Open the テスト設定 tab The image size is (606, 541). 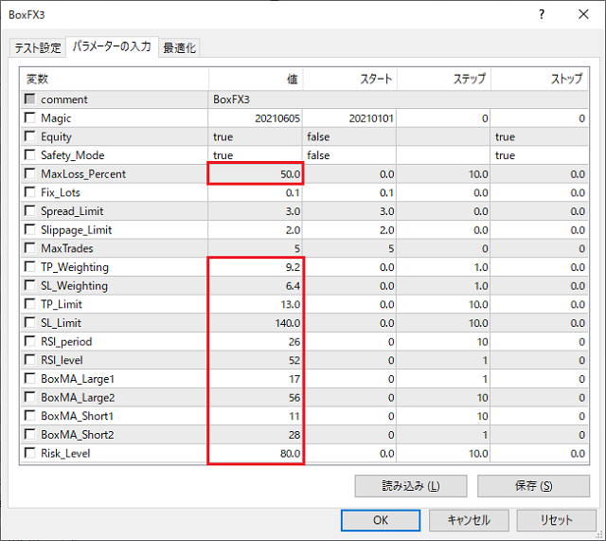point(38,48)
